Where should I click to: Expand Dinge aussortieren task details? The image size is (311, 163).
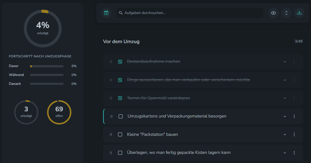coord(284,80)
